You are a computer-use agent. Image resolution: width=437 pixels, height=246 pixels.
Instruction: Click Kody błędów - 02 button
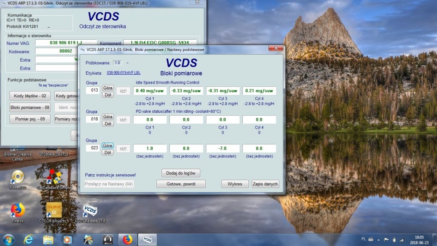click(x=30, y=96)
